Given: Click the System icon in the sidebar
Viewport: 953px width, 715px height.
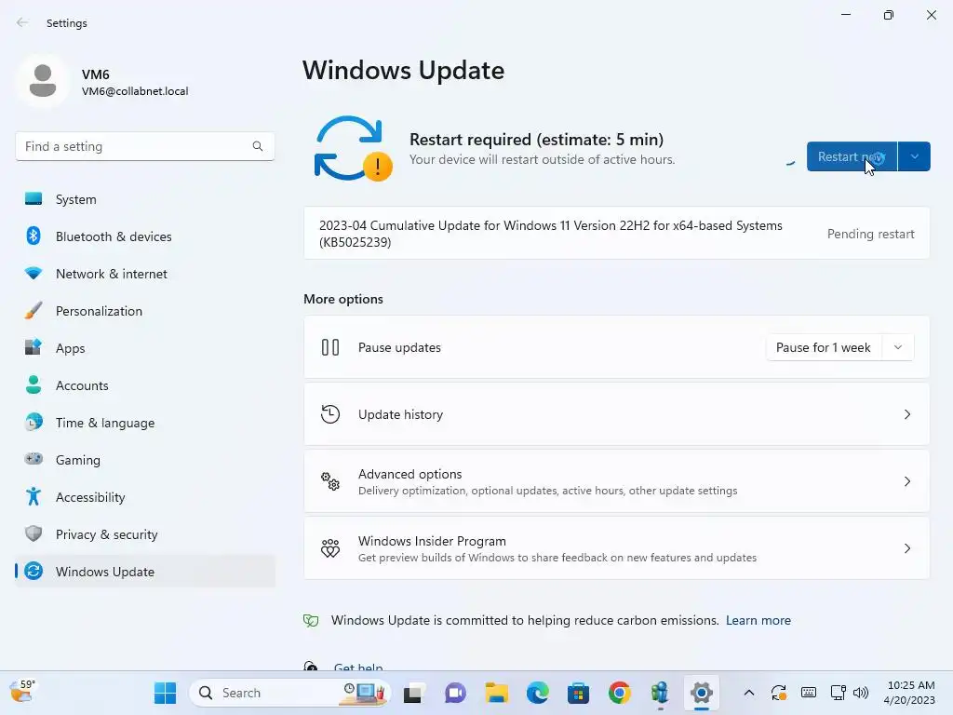Looking at the screenshot, I should [x=34, y=199].
